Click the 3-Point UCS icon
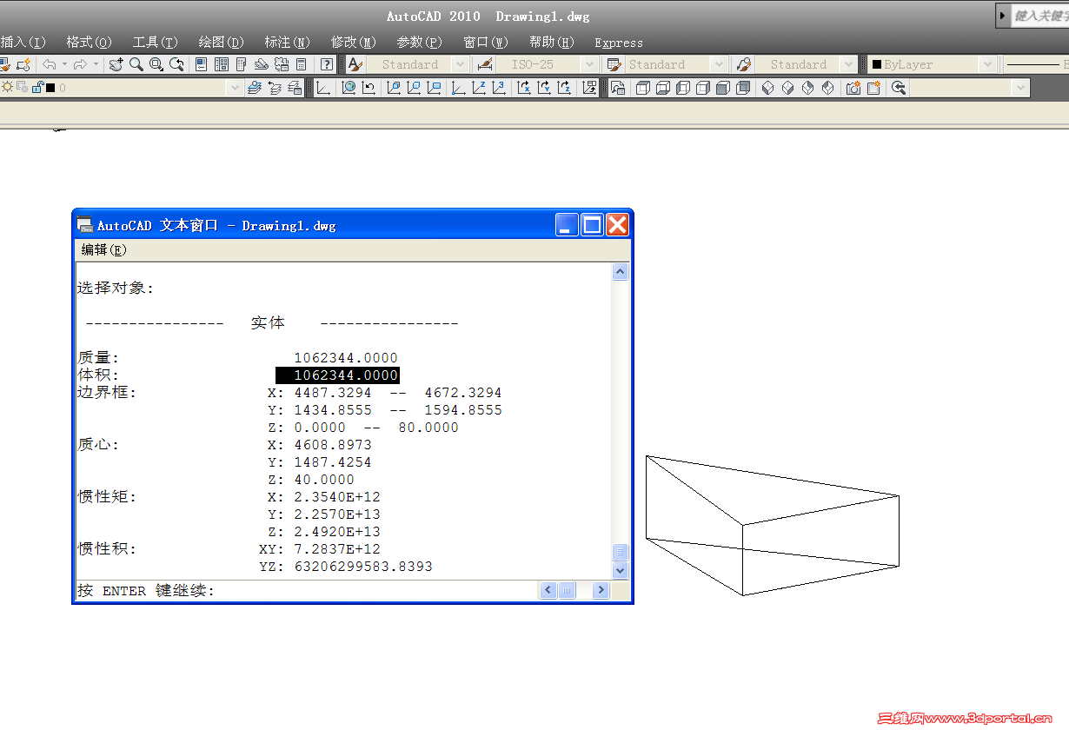 pos(499,88)
